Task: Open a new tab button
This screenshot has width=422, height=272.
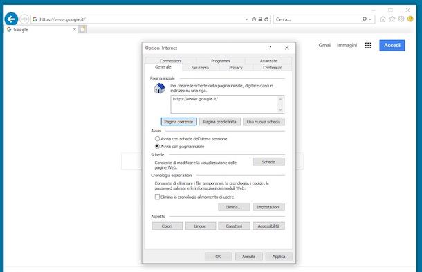Action: (82, 29)
